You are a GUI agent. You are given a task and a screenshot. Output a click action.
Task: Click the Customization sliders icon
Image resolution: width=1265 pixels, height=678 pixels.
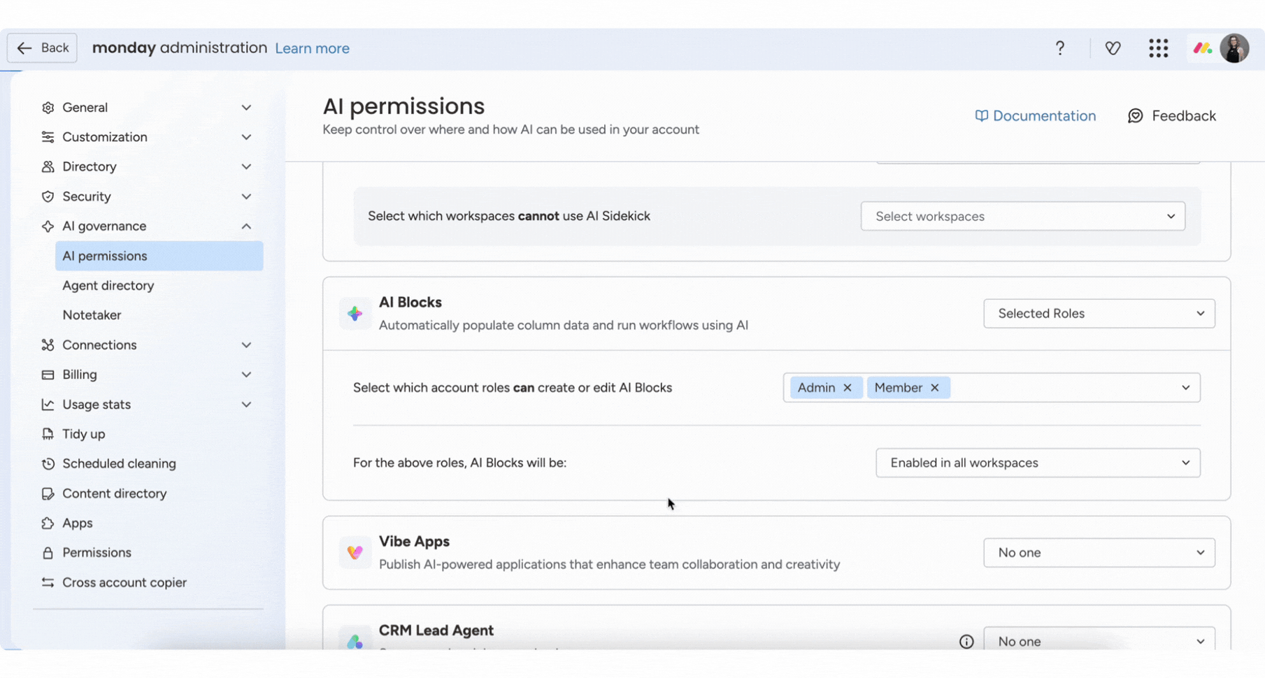(48, 137)
